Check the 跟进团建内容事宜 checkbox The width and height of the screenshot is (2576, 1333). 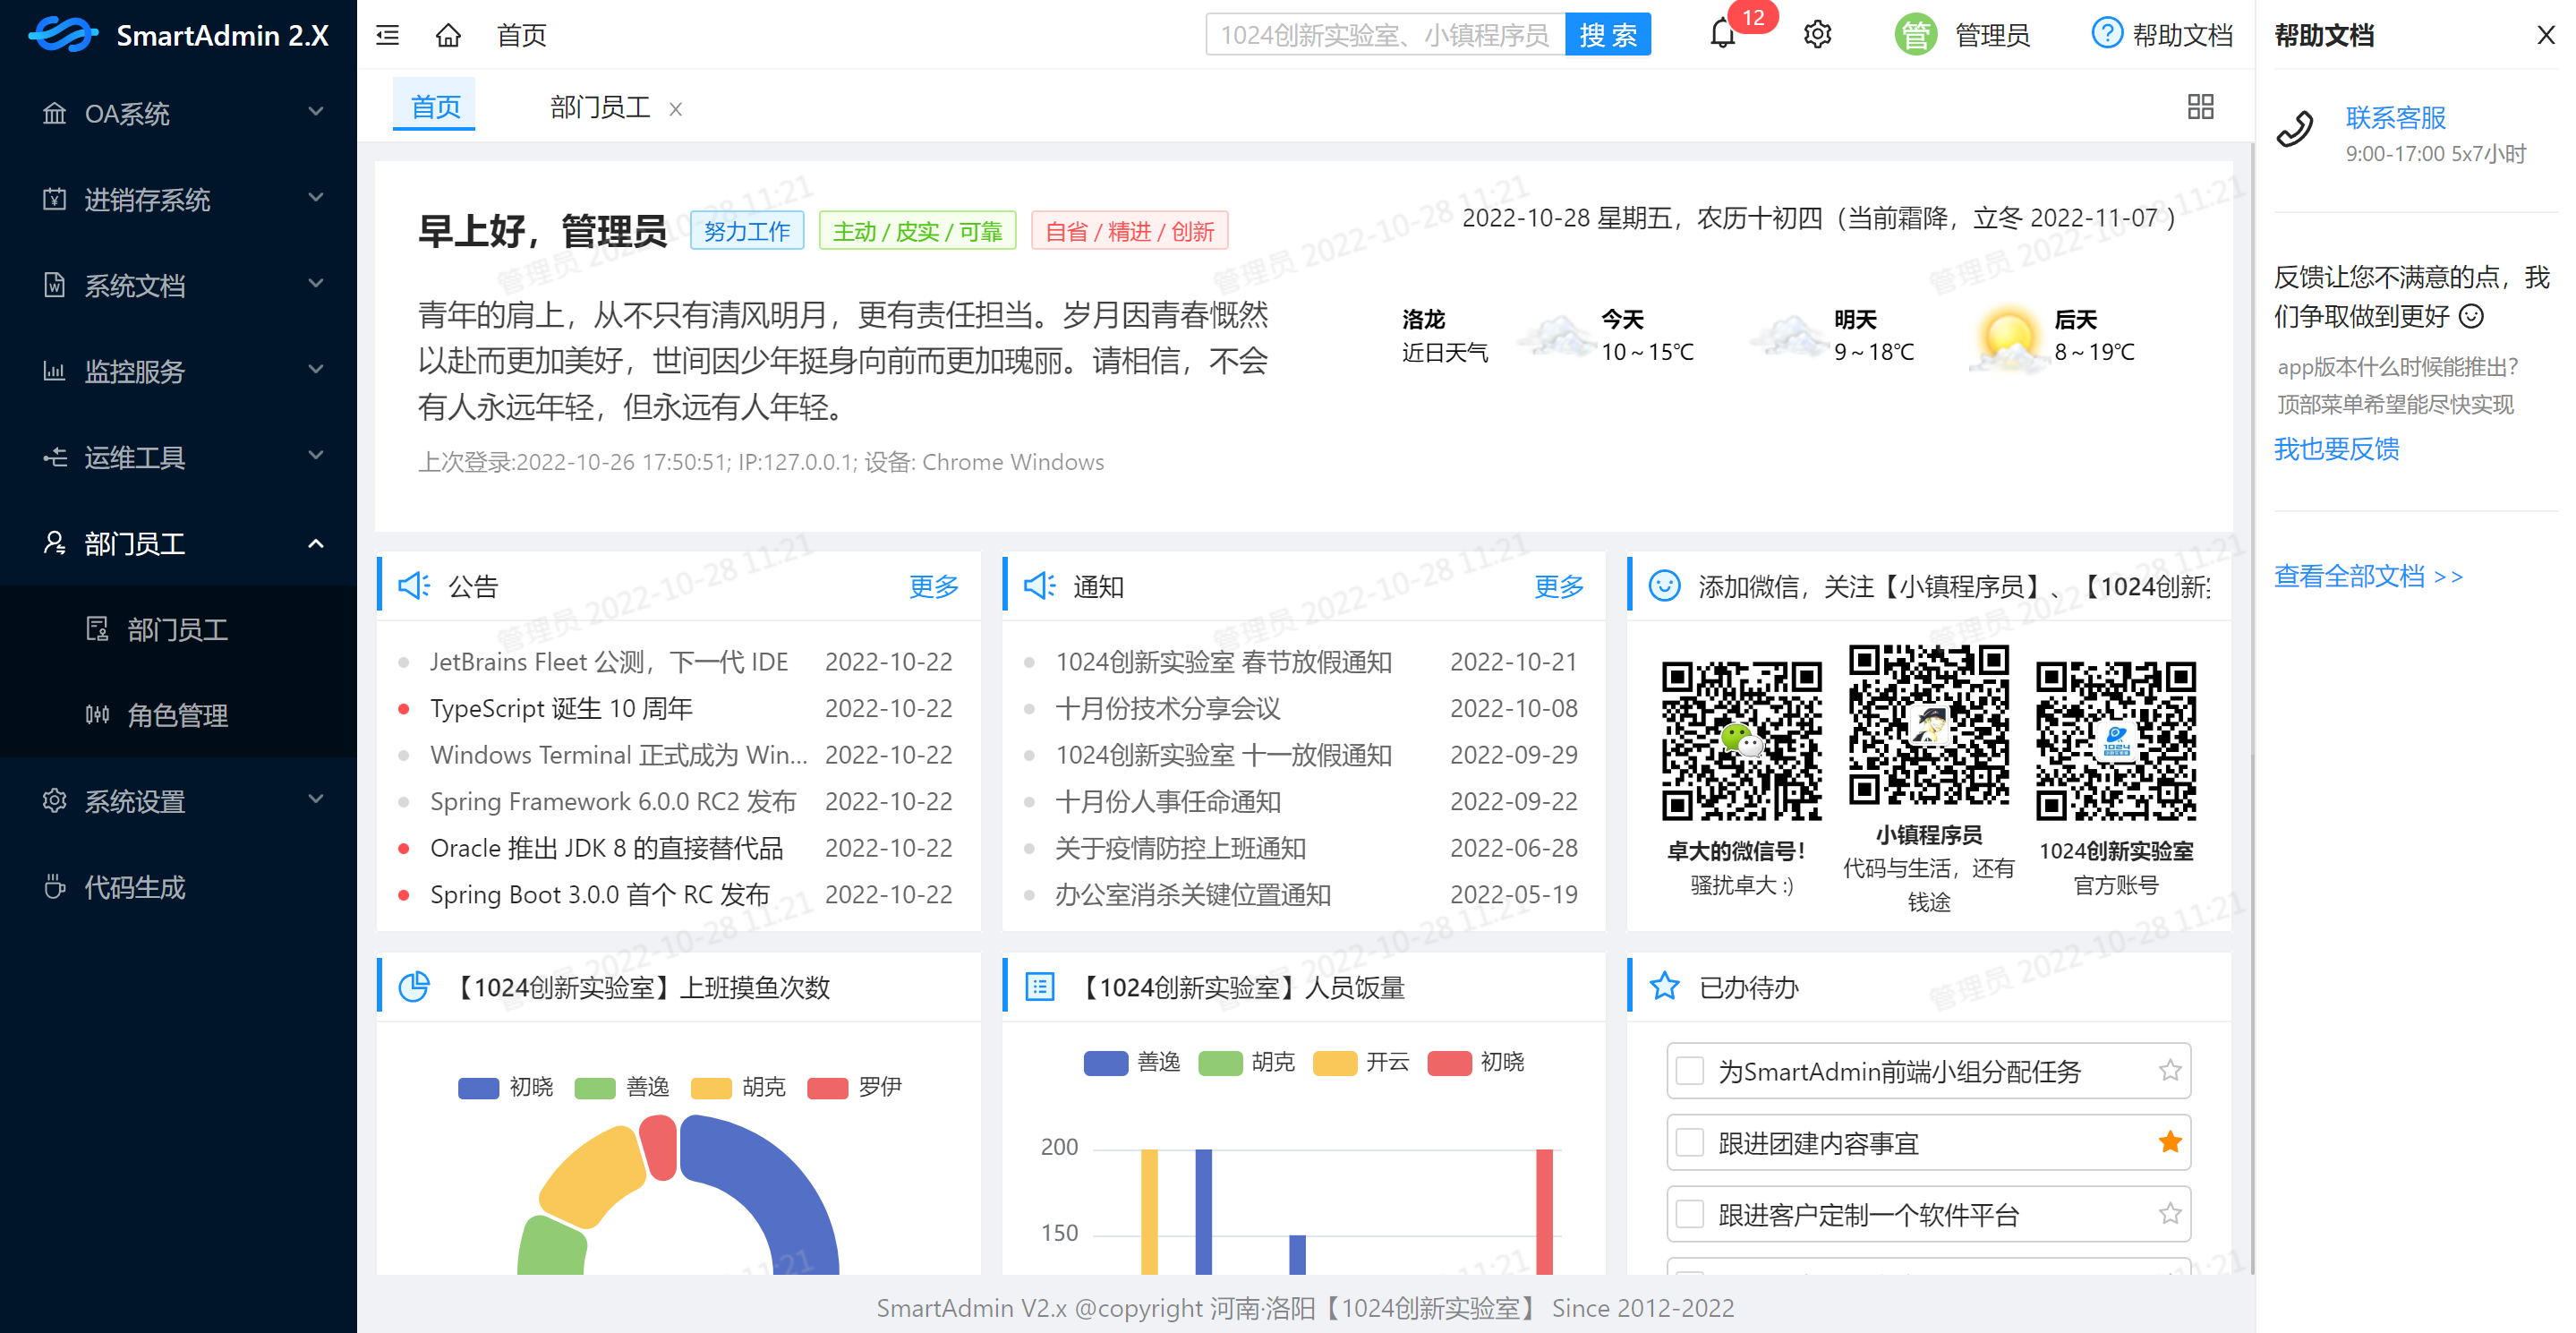point(1690,1142)
